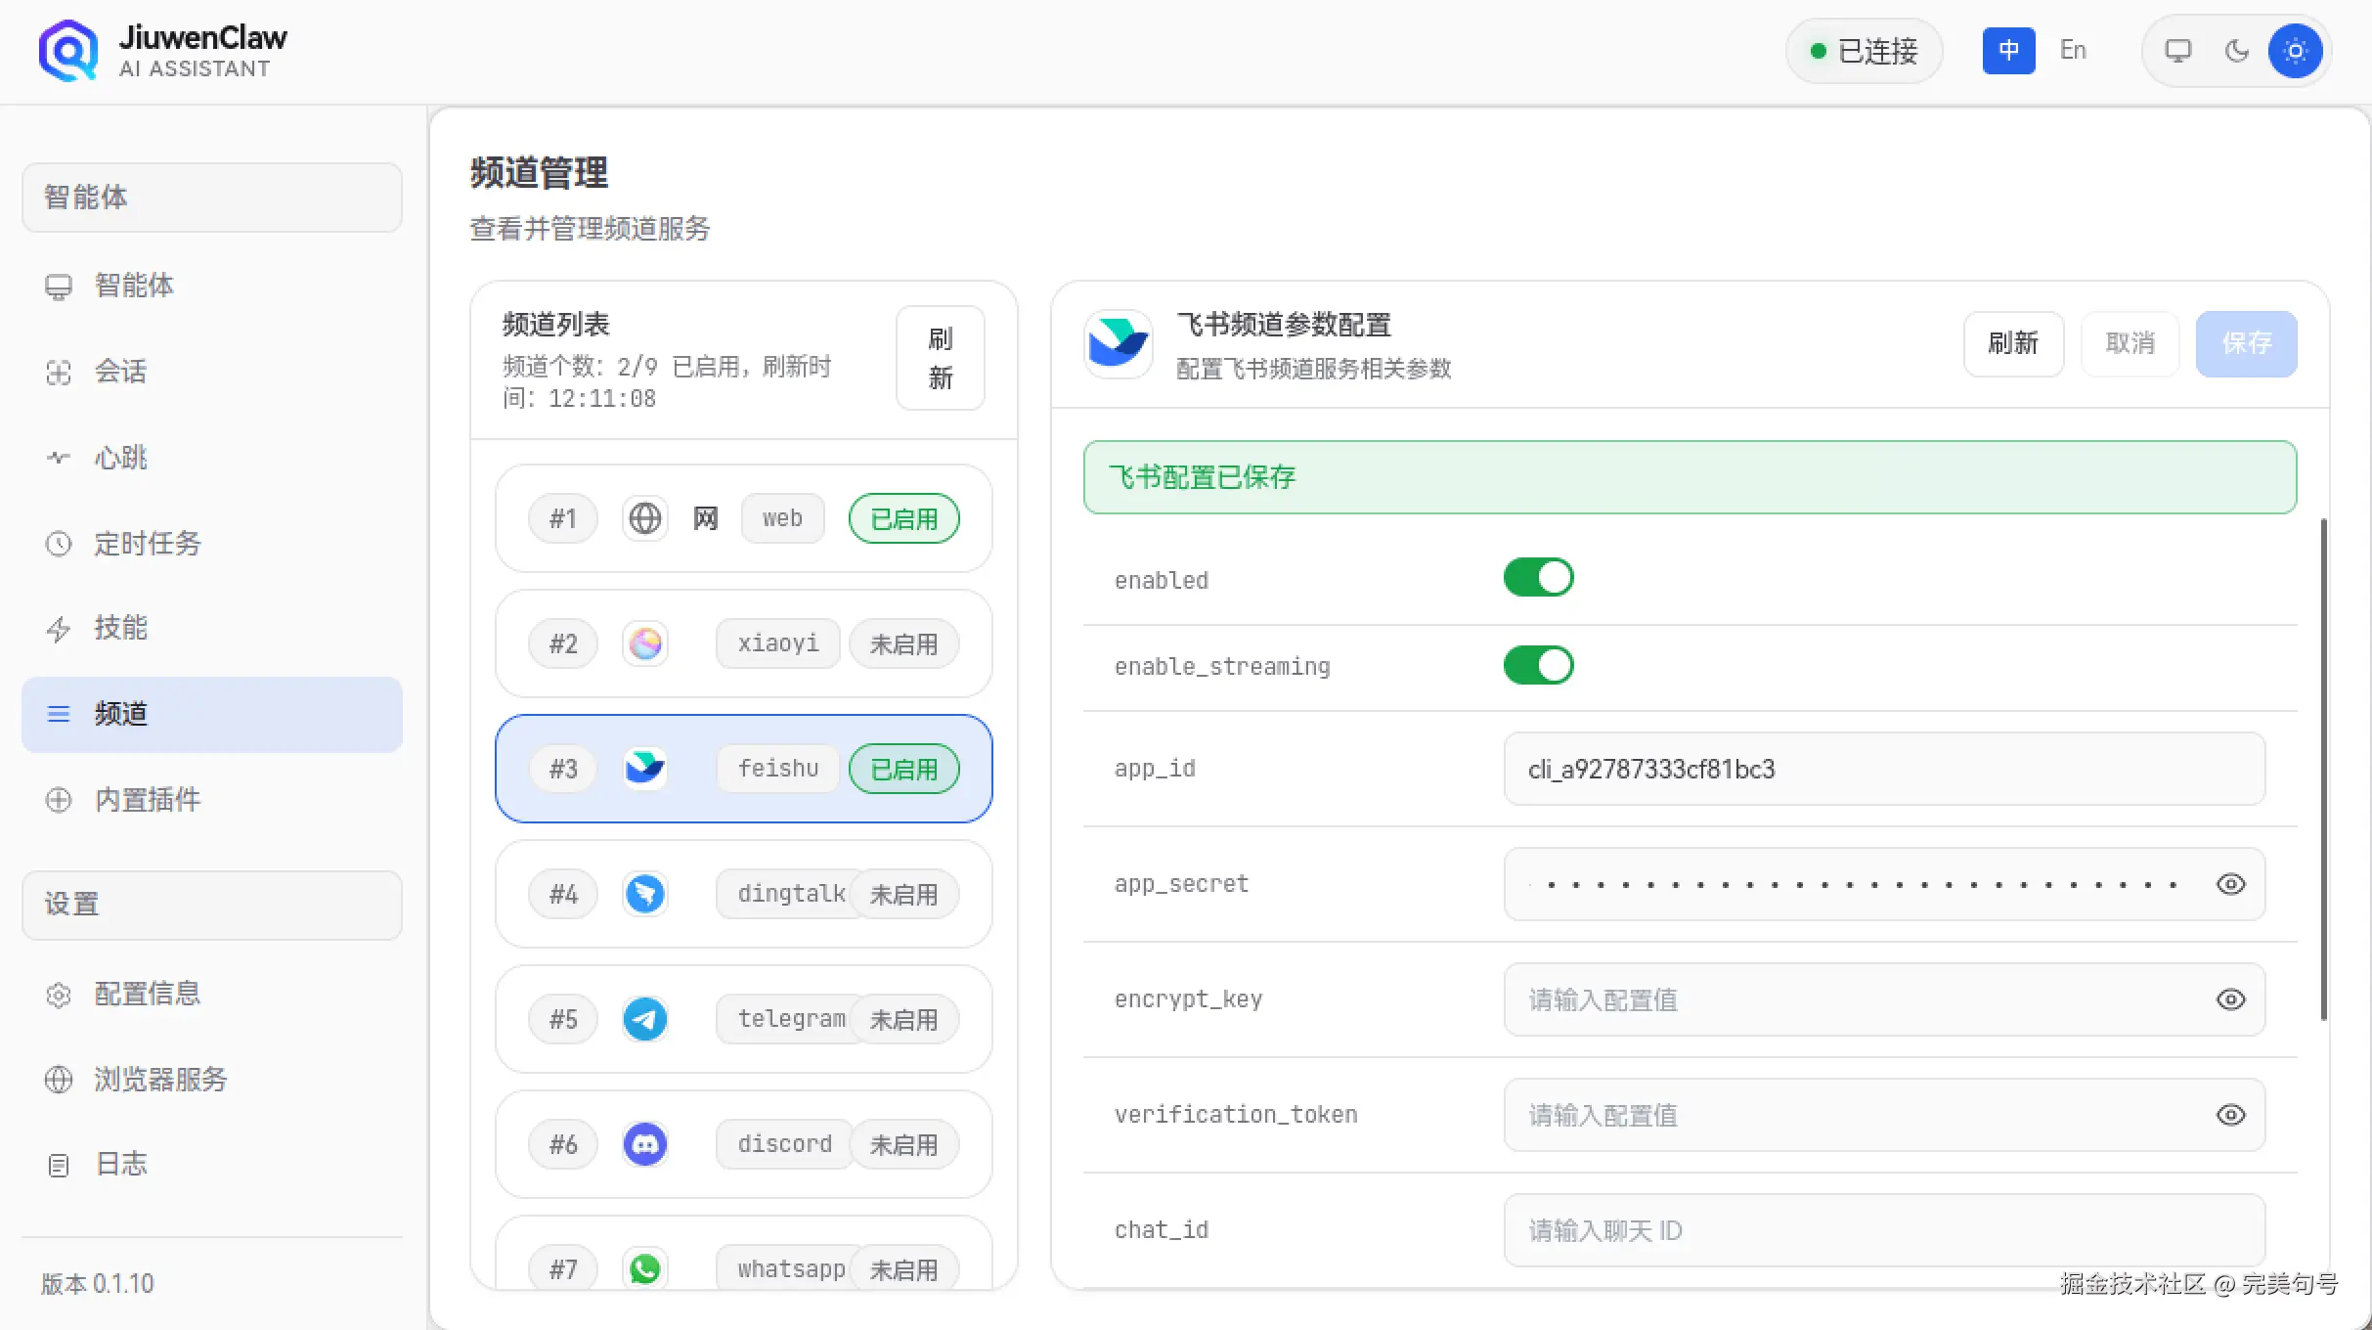2372x1330 pixels.
Task: Switch to dark moon theme
Action: click(x=2237, y=51)
